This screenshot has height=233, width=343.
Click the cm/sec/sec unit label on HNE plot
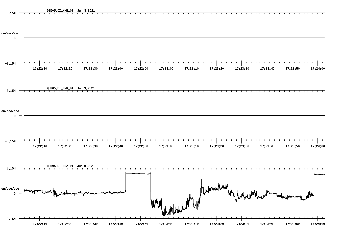(10, 33)
